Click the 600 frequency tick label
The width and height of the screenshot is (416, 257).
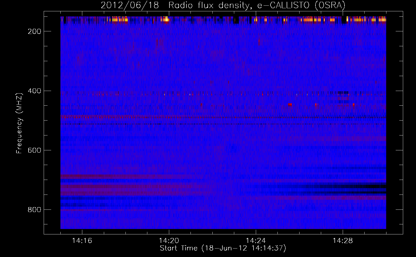tap(34, 150)
